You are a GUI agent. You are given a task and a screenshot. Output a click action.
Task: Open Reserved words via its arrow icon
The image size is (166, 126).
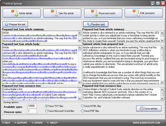click(94, 13)
